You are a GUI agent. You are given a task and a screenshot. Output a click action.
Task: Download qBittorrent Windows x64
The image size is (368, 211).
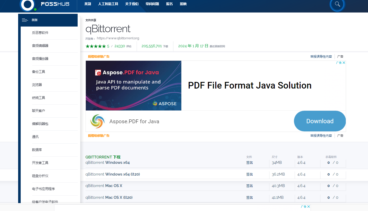pyautogui.click(x=108, y=163)
